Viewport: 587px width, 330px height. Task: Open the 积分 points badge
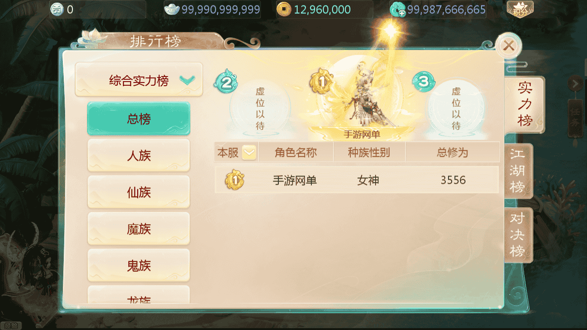point(520,9)
